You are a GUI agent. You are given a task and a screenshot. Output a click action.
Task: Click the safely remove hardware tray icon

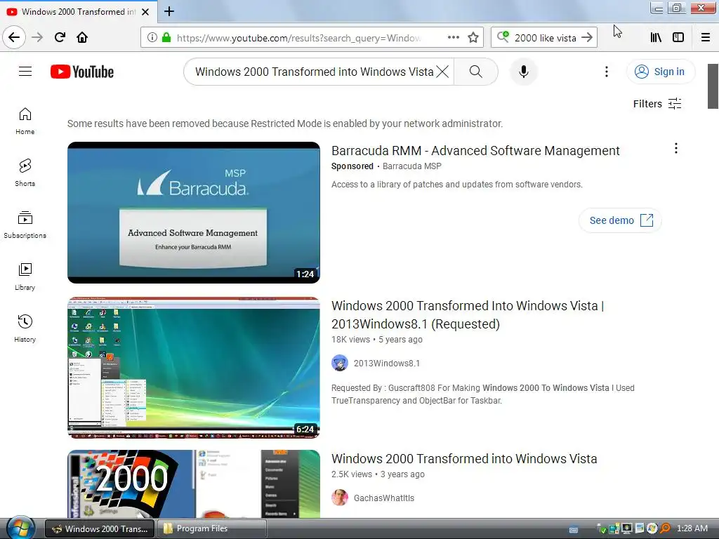[x=601, y=529]
